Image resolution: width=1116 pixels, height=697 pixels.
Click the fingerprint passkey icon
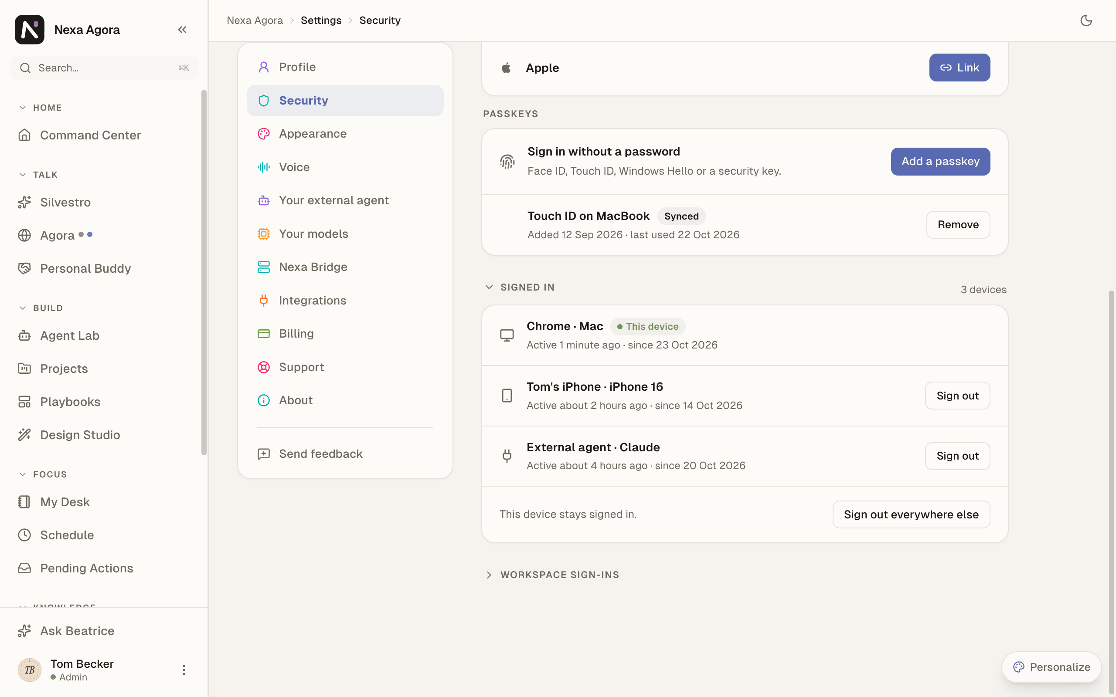point(507,161)
